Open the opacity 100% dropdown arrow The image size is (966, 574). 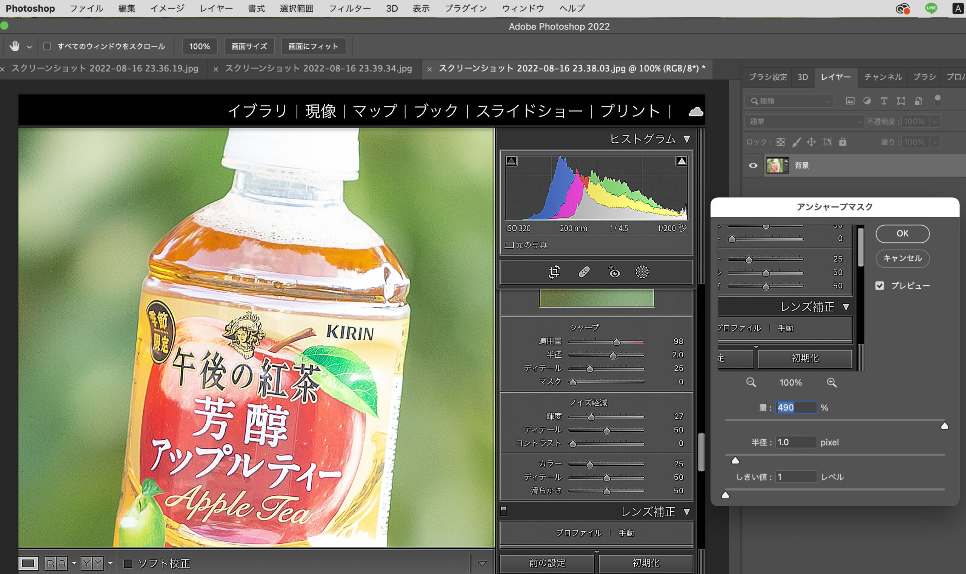click(x=935, y=122)
